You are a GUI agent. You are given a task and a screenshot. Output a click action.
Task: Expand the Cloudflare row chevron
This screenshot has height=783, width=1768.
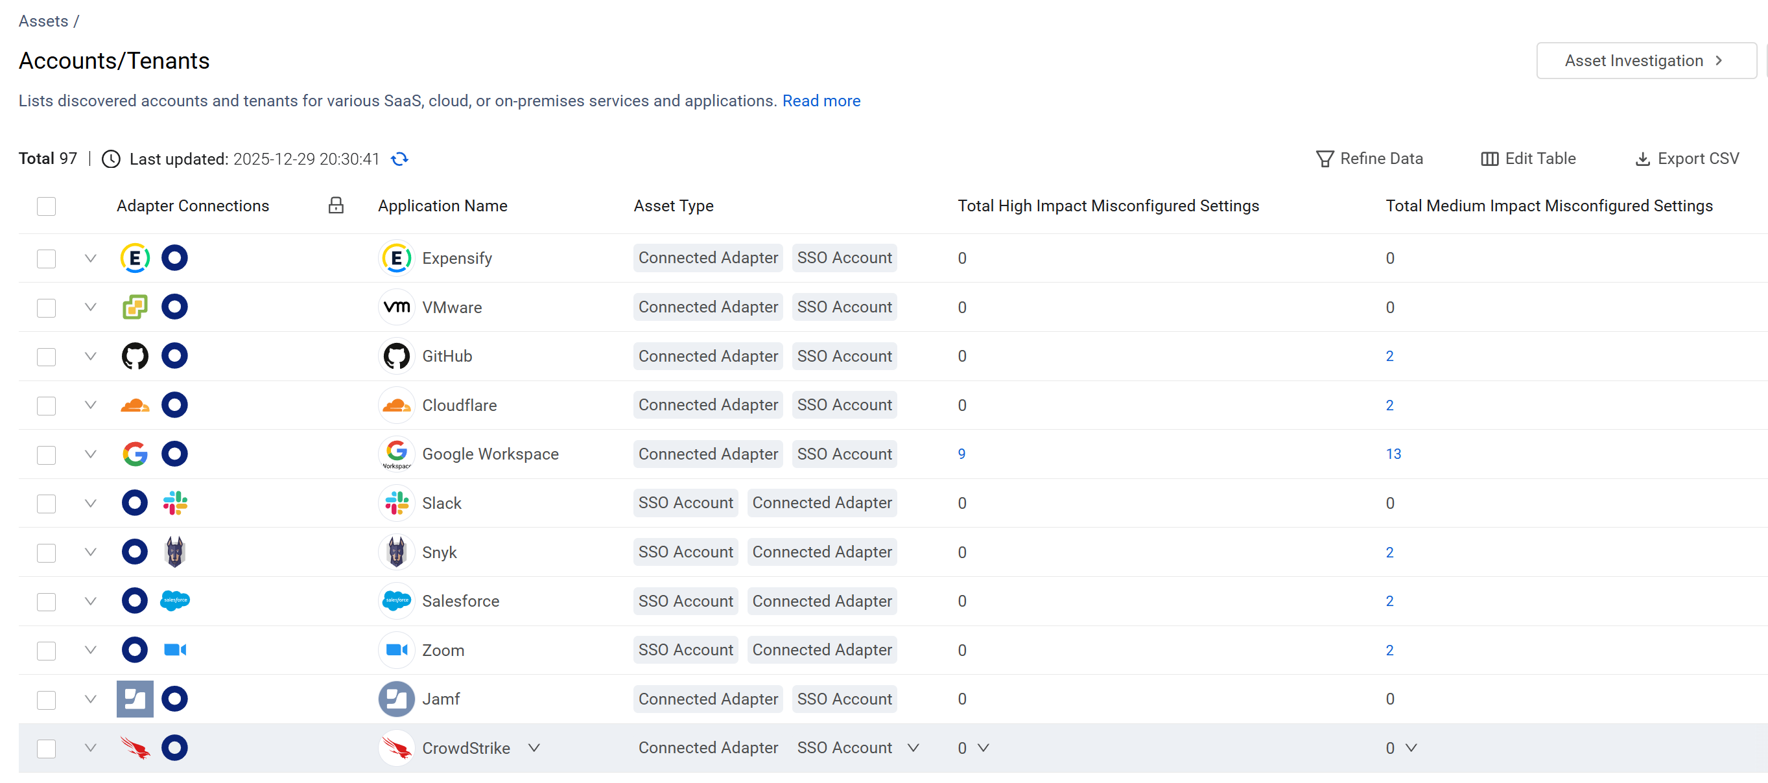pos(90,405)
